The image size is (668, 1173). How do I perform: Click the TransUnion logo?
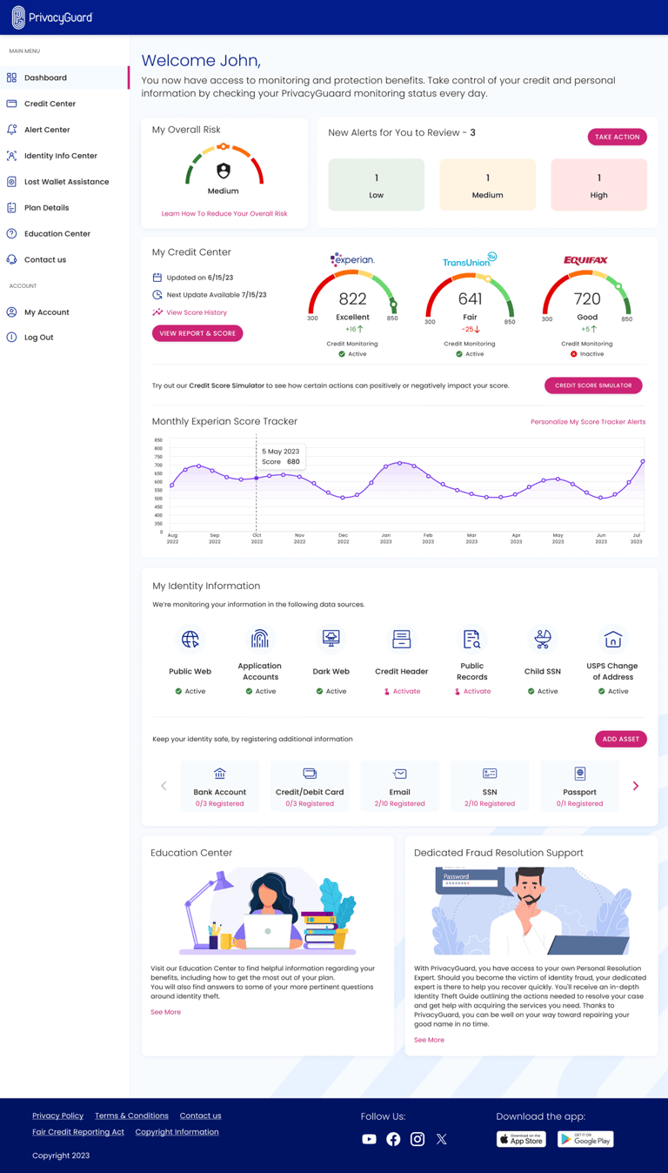click(470, 260)
